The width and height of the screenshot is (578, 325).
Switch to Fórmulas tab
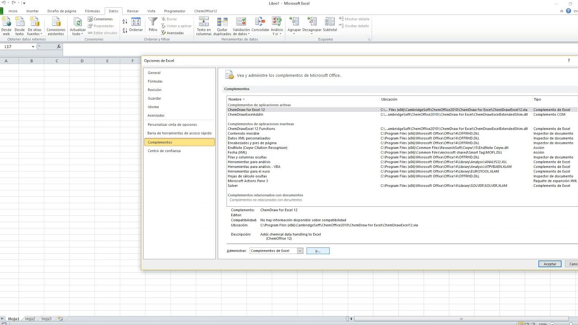93,11
